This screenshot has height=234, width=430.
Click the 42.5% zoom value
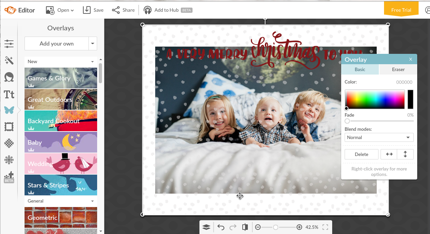coord(312,227)
